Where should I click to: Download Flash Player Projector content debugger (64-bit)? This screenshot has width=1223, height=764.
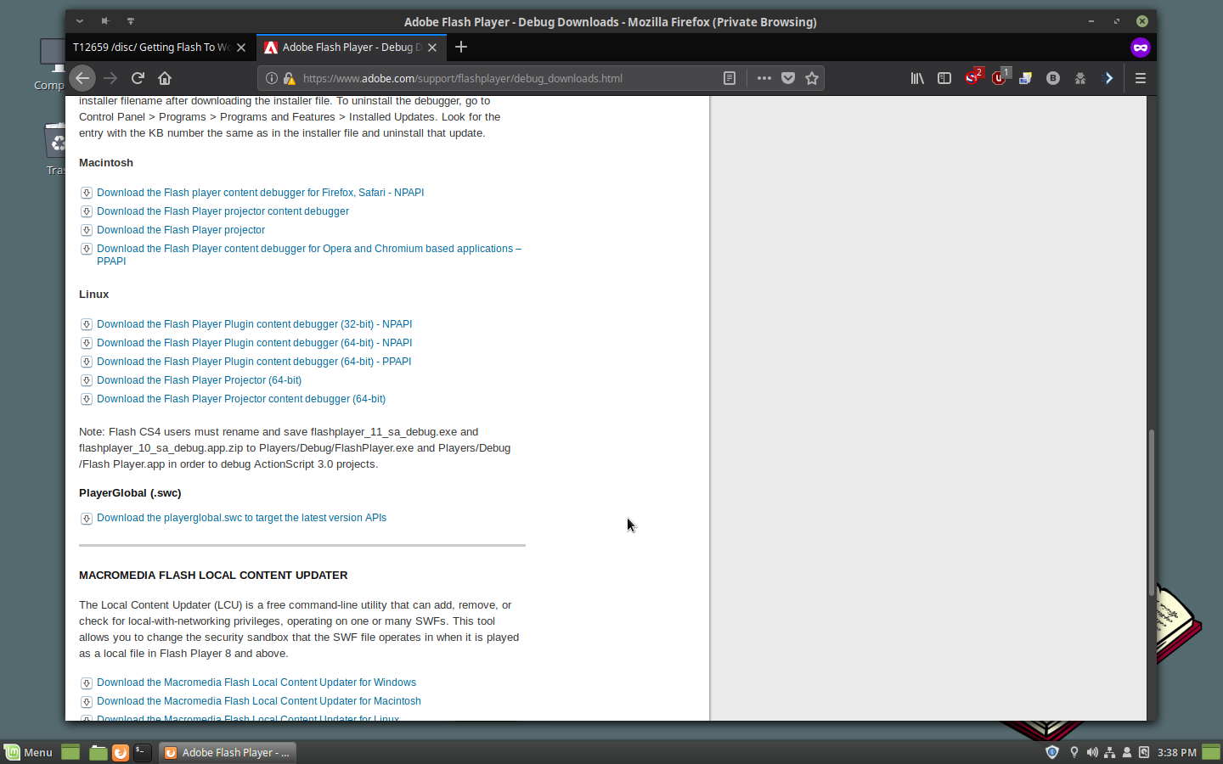pyautogui.click(x=241, y=399)
